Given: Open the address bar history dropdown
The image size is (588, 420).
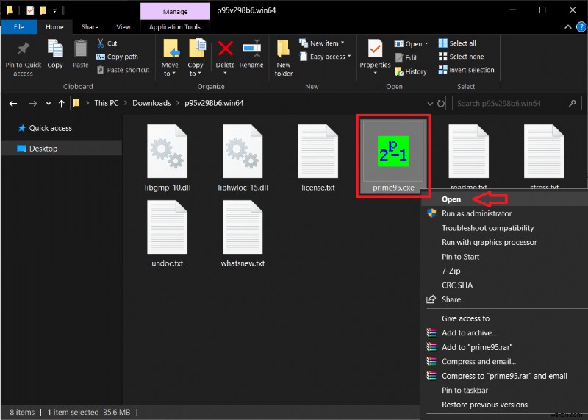Looking at the screenshot, I should (x=430, y=104).
